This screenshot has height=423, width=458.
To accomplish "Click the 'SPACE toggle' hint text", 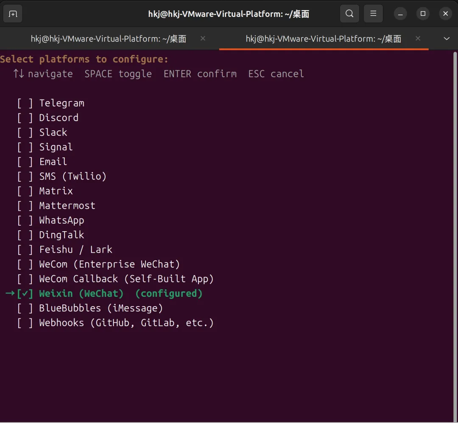I will click(118, 74).
